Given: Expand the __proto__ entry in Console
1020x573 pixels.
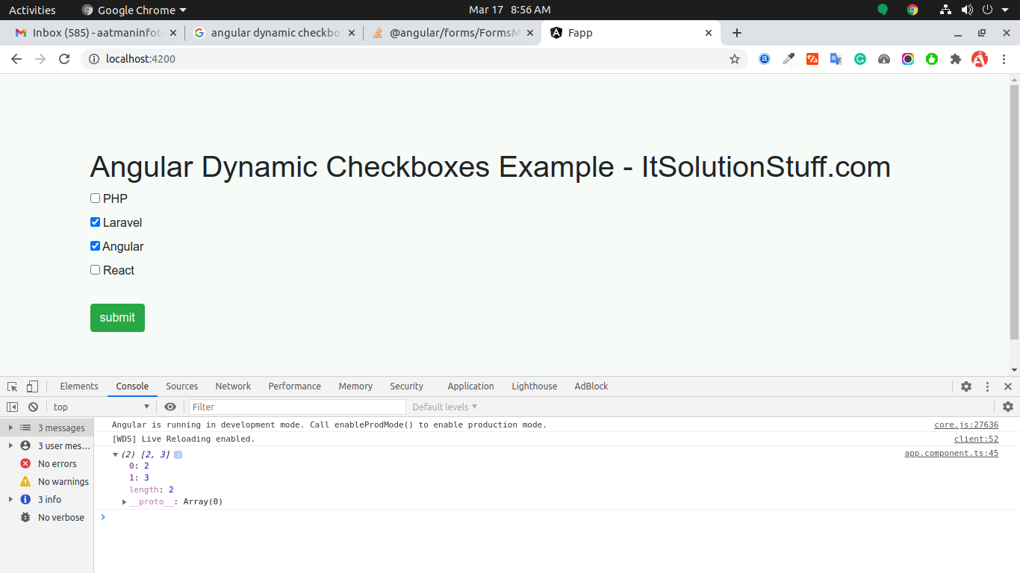Looking at the screenshot, I should [124, 501].
